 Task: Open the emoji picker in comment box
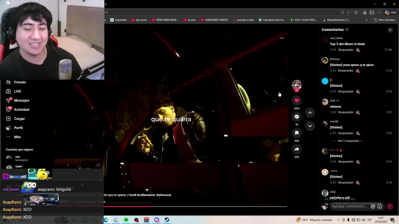380,206
